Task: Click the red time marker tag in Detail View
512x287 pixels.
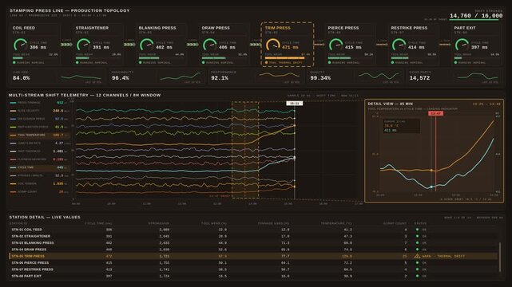Action: tap(435, 113)
